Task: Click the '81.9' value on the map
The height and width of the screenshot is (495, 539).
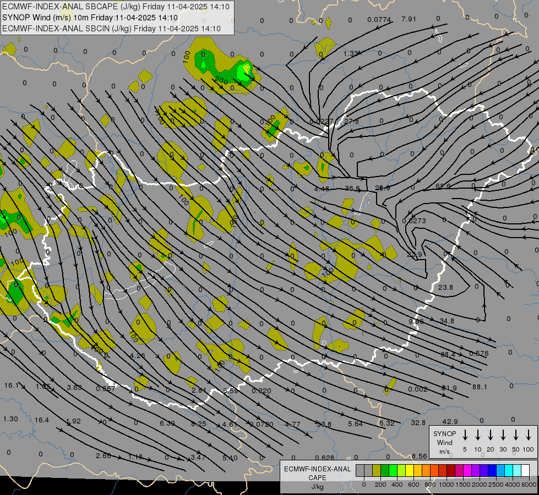Action: pos(449,388)
